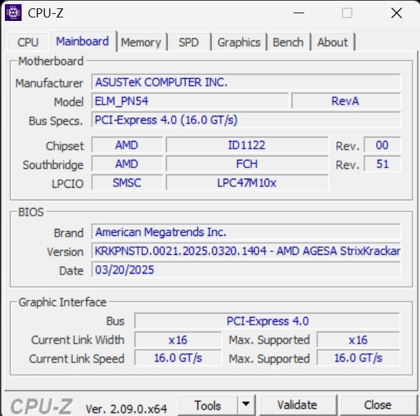The height and width of the screenshot is (416, 420).
Task: Click the Close button at bottom
Action: [x=377, y=405]
